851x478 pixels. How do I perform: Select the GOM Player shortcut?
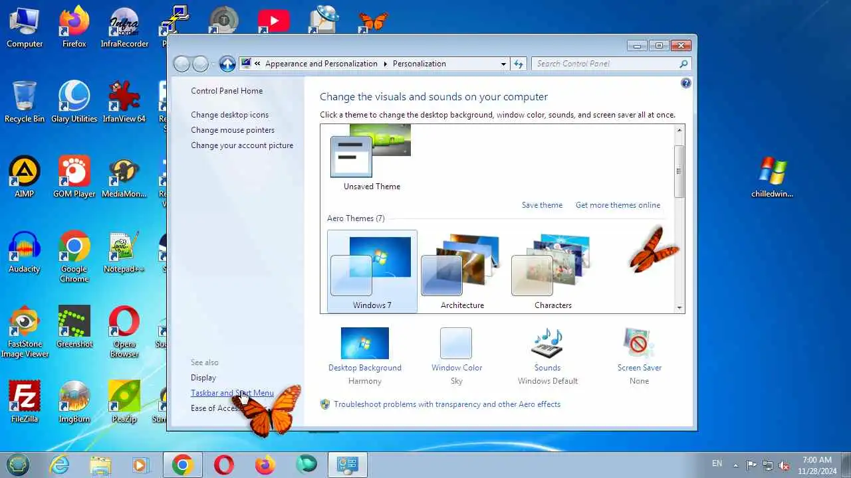(74, 177)
